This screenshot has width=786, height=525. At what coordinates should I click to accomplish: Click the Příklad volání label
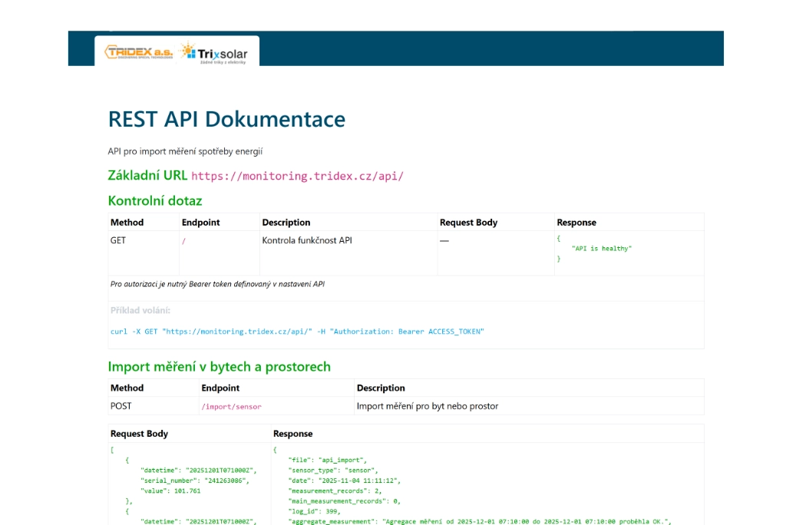click(140, 310)
